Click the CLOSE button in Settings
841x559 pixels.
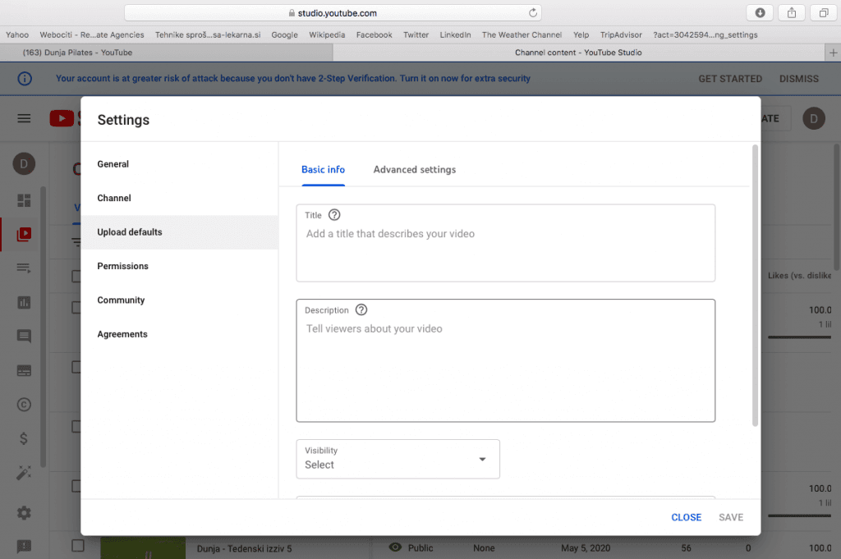686,517
